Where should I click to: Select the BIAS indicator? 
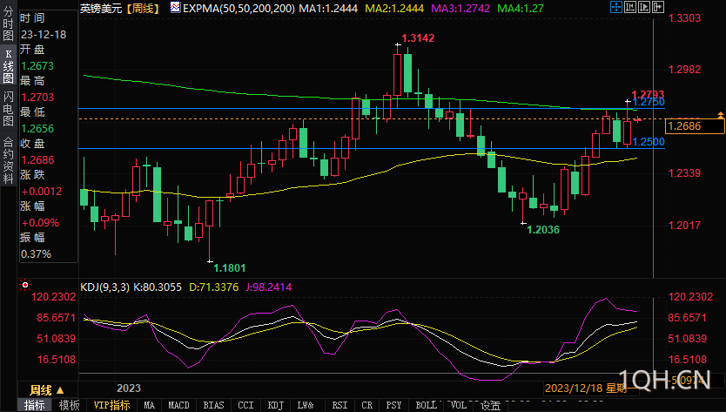click(x=212, y=405)
